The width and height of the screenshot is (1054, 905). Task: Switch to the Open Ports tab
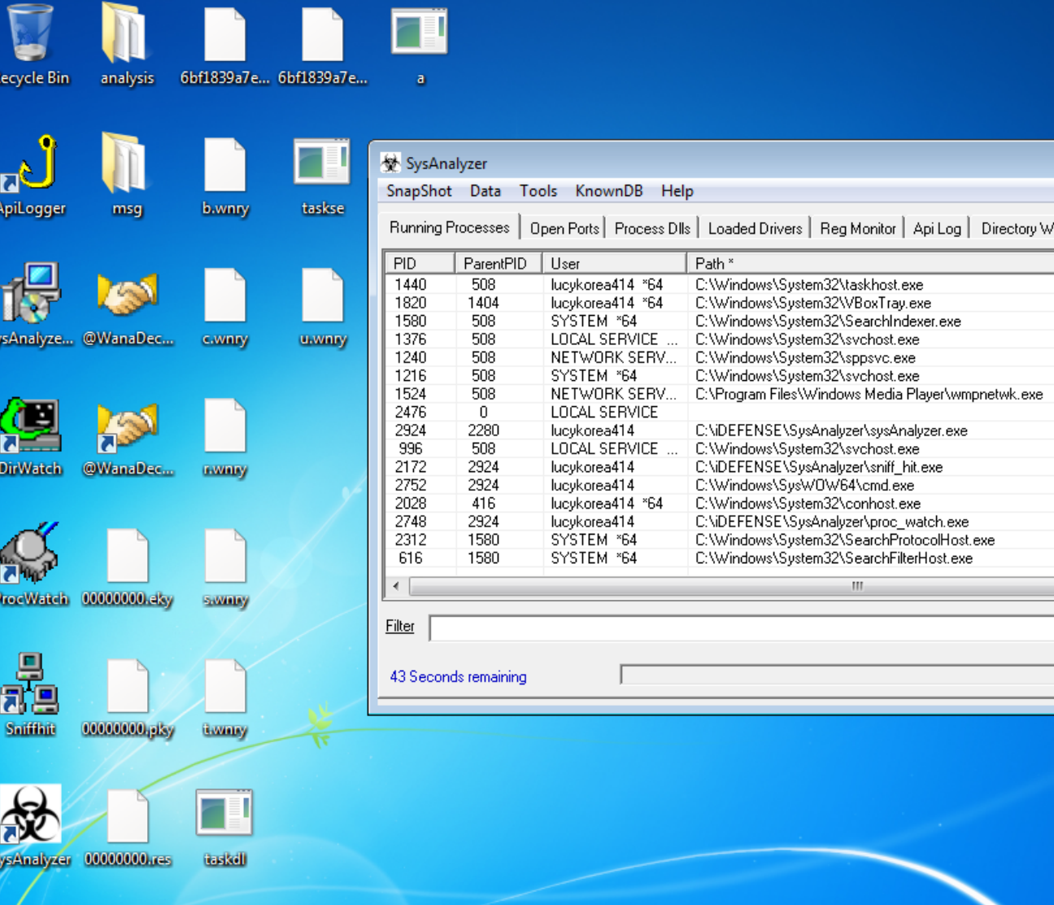564,229
